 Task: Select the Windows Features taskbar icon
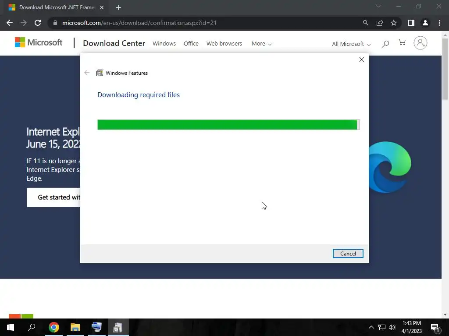pos(118,327)
